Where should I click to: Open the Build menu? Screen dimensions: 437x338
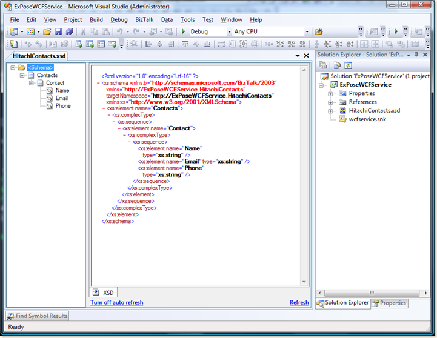[96, 19]
